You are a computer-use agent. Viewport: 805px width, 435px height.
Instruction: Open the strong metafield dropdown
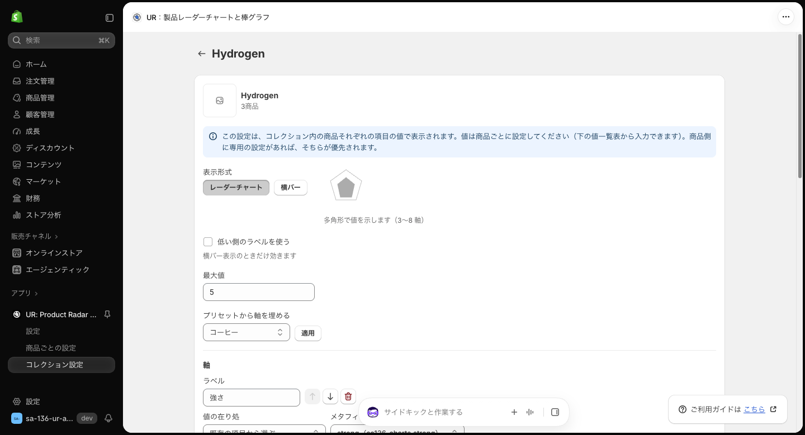(x=397, y=430)
